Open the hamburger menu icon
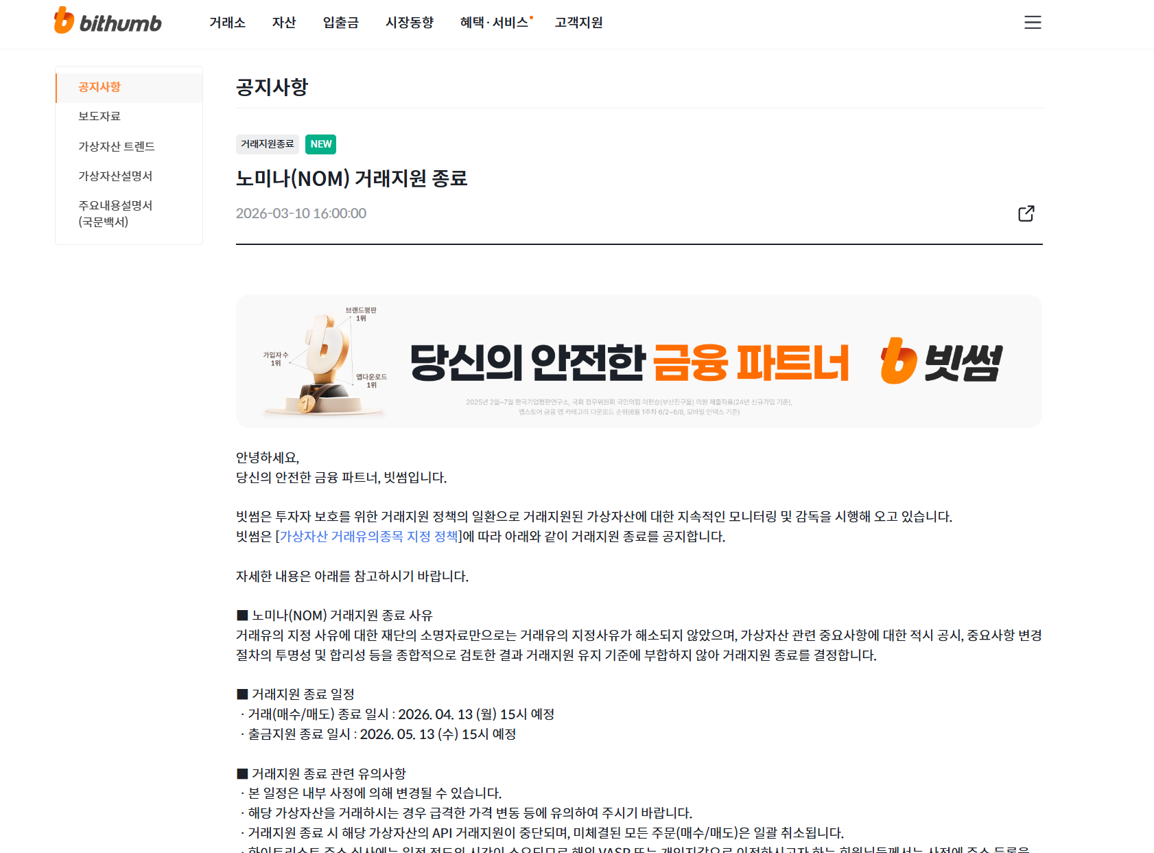1154x853 pixels. [x=1033, y=23]
